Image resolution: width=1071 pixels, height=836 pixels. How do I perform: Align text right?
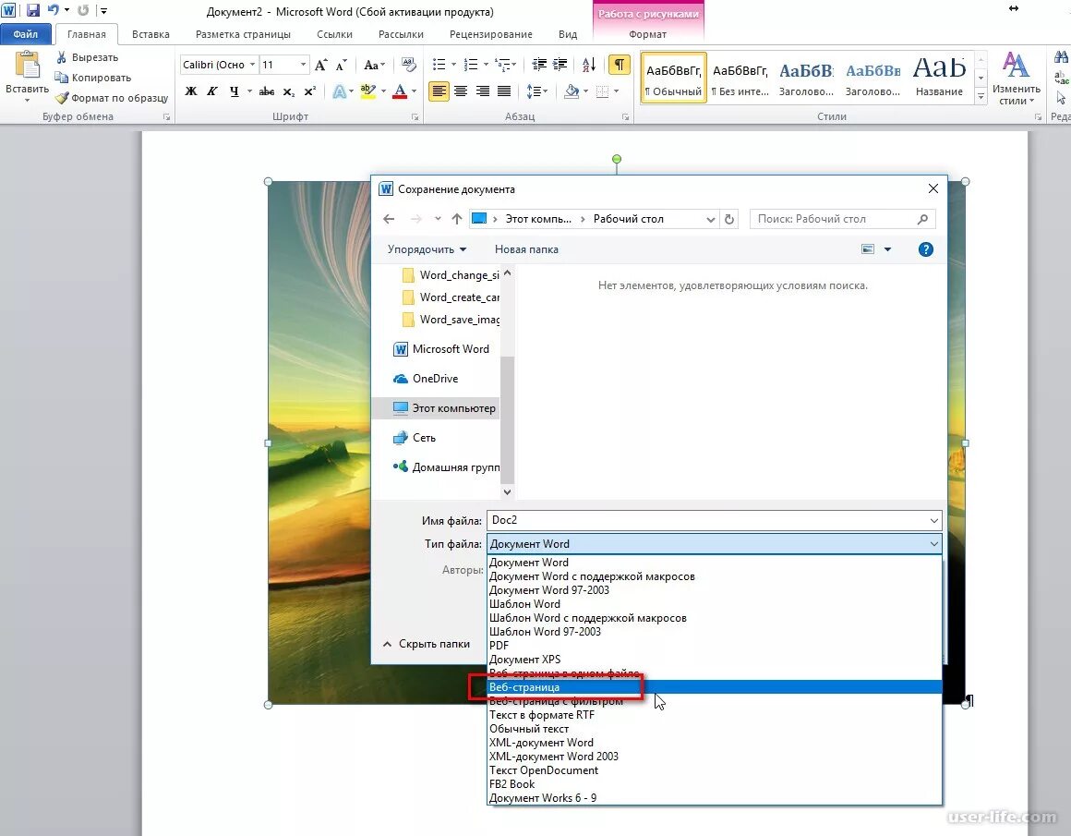(x=483, y=91)
